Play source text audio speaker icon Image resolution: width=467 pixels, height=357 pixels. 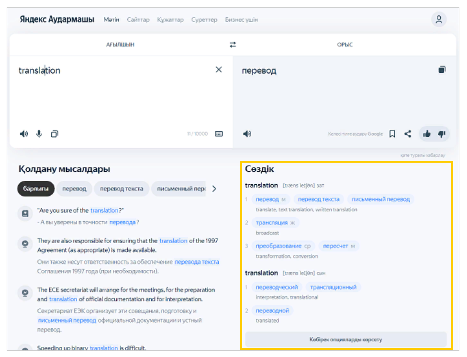(23, 134)
